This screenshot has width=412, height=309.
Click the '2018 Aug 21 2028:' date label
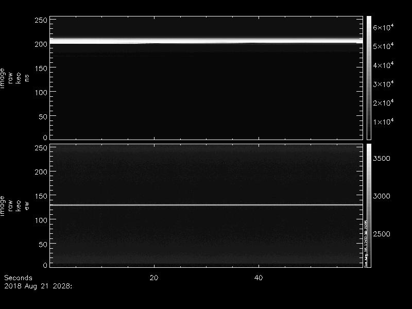pyautogui.click(x=38, y=286)
